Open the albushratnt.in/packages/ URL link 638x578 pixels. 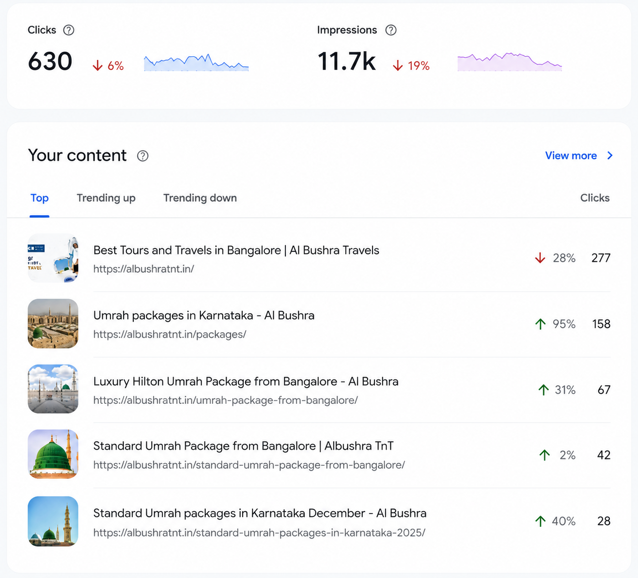coord(170,335)
